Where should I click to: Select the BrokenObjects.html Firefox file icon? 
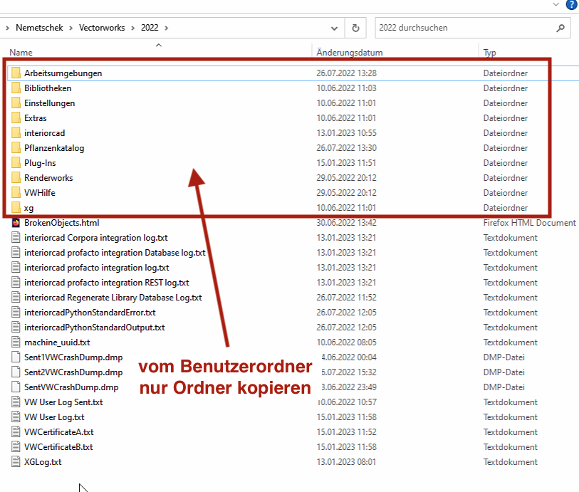coord(16,223)
